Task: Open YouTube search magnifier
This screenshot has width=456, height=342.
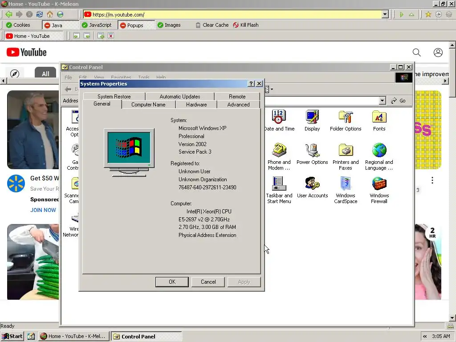Action: tap(417, 53)
